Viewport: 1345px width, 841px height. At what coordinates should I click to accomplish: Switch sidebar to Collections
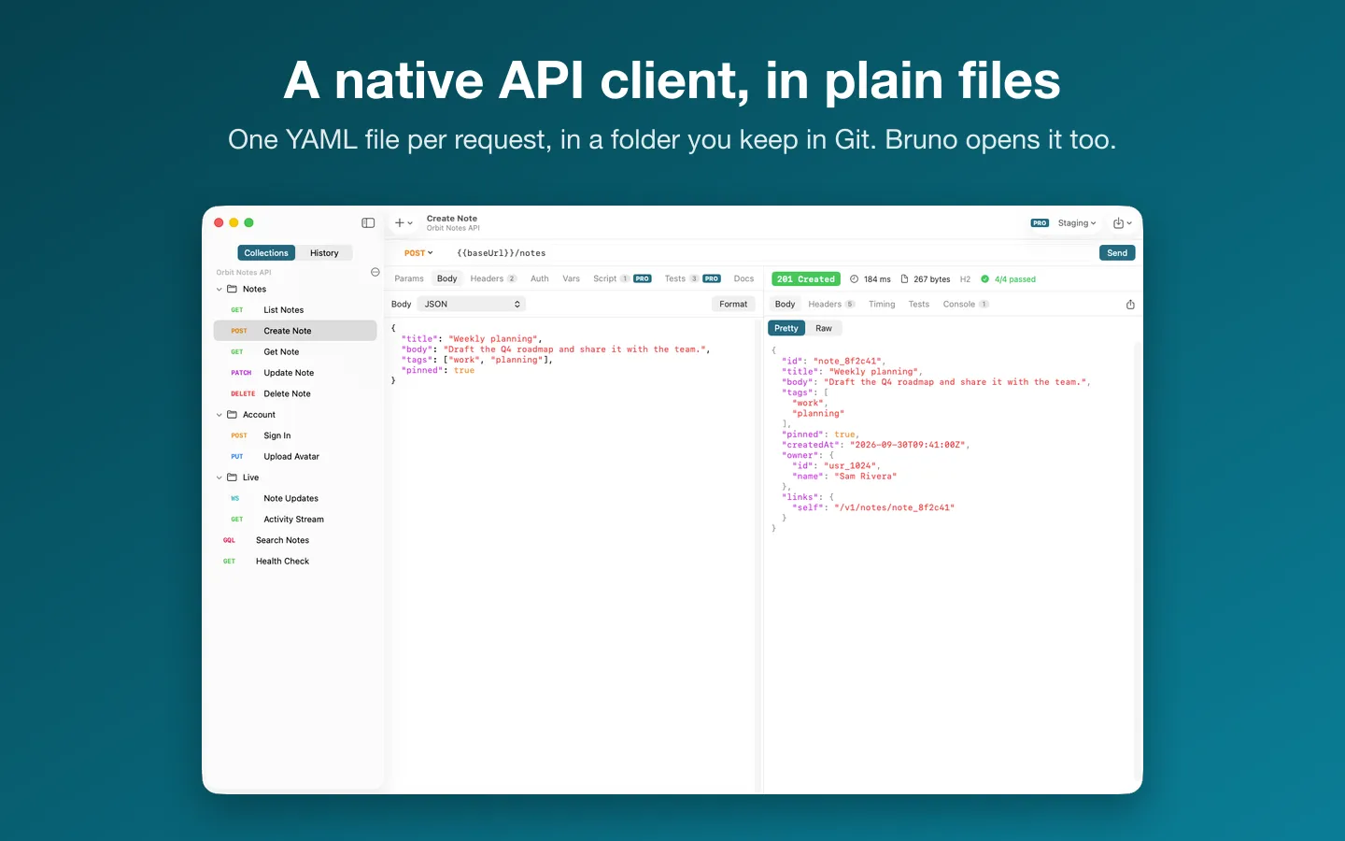266,253
